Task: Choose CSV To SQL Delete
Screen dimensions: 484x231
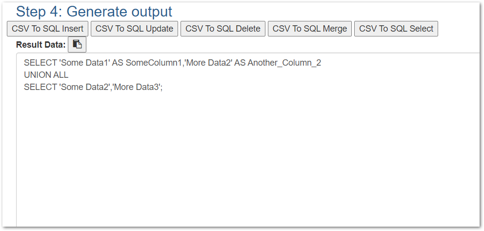Action: [x=223, y=29]
